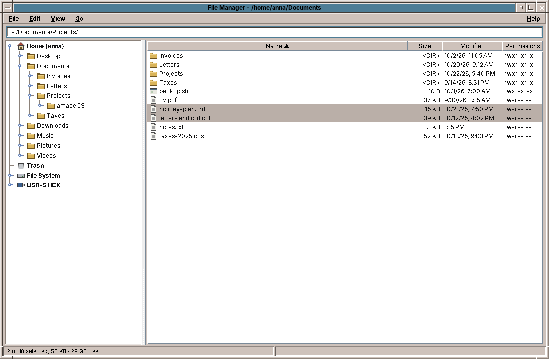Viewport: 549px width, 359px height.
Task: Click the Taxes folder icon in the tree
Action: [x=41, y=116]
